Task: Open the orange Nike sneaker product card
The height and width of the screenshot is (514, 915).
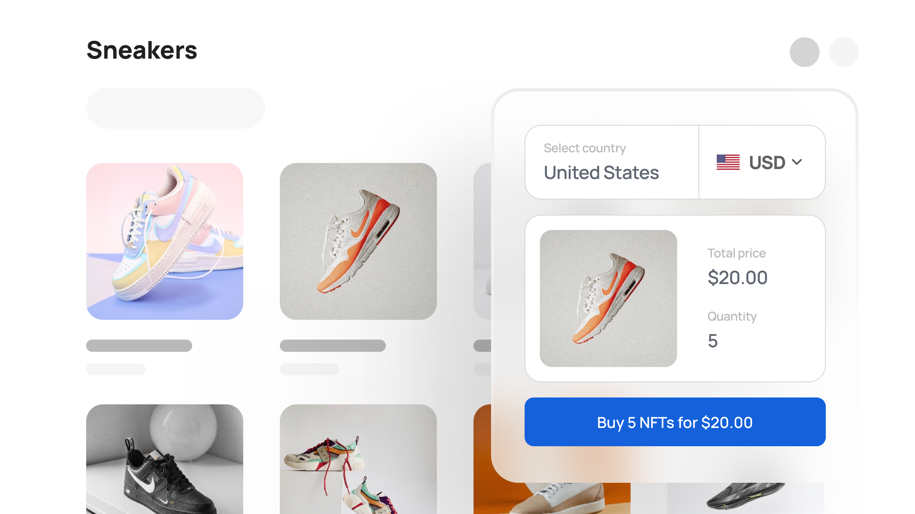Action: tap(358, 241)
